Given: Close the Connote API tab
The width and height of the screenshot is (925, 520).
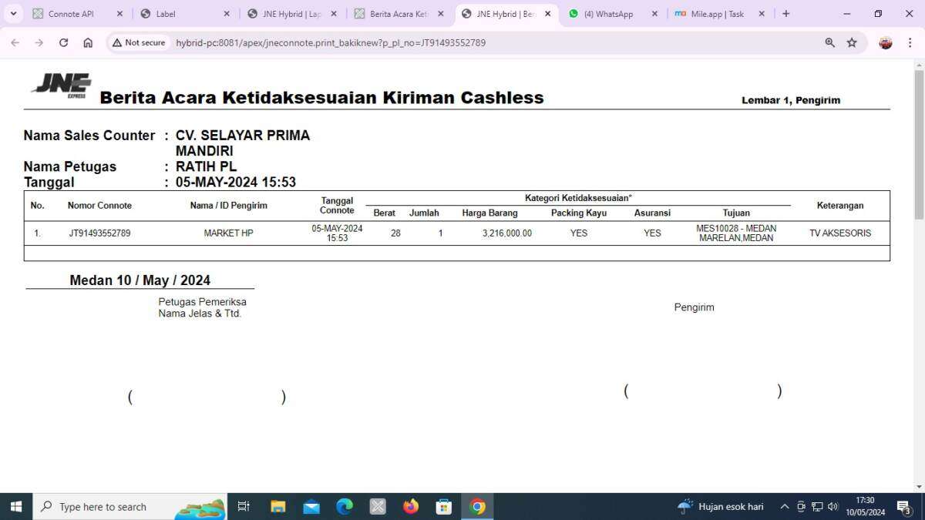Looking at the screenshot, I should click(x=119, y=14).
